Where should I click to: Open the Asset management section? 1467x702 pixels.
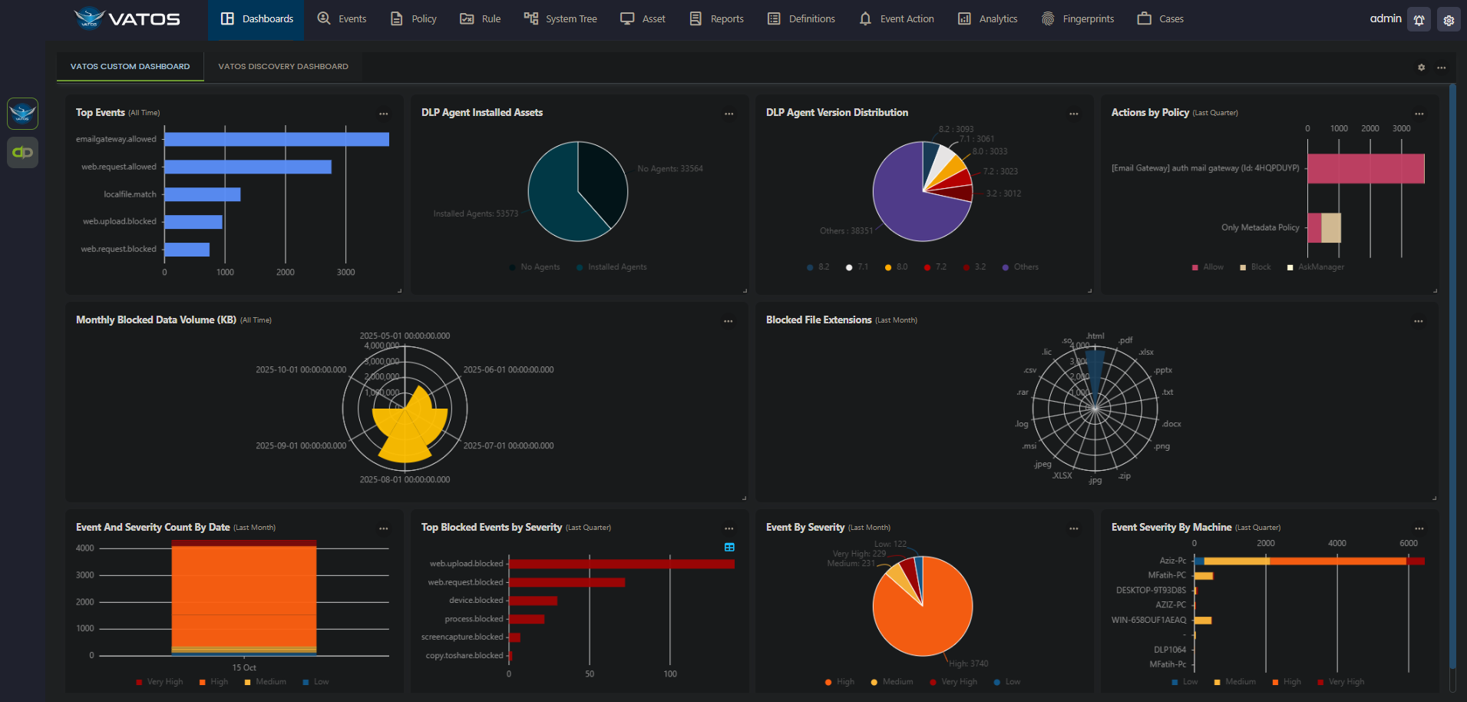(643, 18)
